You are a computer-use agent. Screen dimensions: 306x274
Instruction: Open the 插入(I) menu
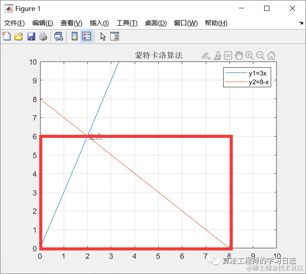click(x=99, y=23)
